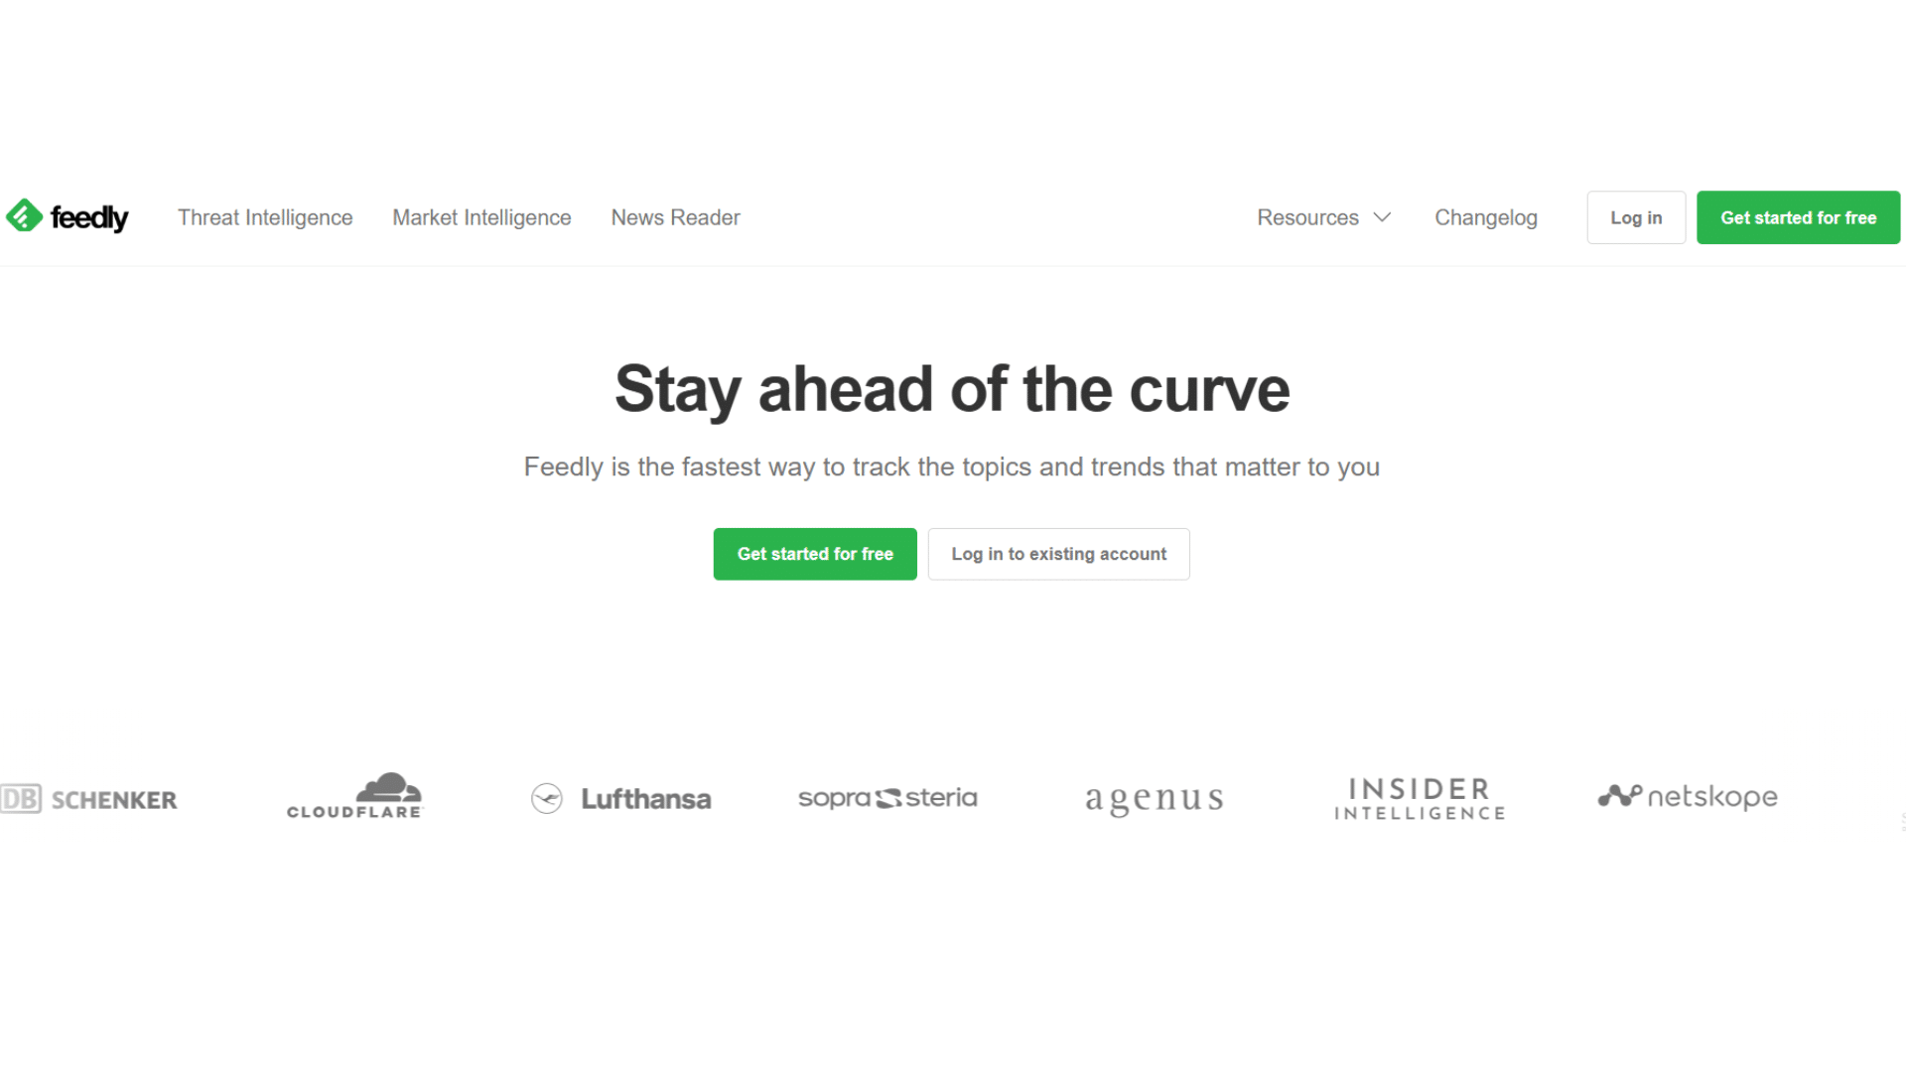1906x1072 pixels.
Task: Click the Cloudflare company logo
Action: point(354,796)
